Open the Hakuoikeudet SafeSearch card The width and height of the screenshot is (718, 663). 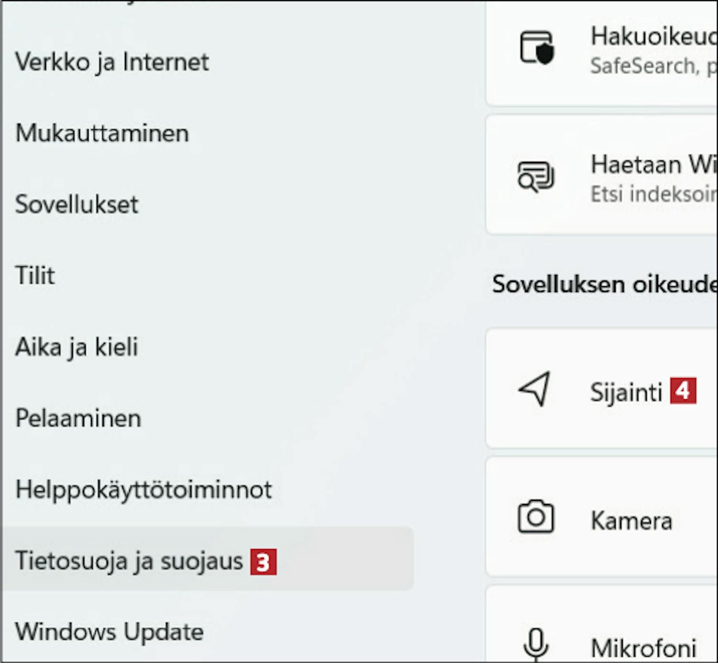coord(602,53)
